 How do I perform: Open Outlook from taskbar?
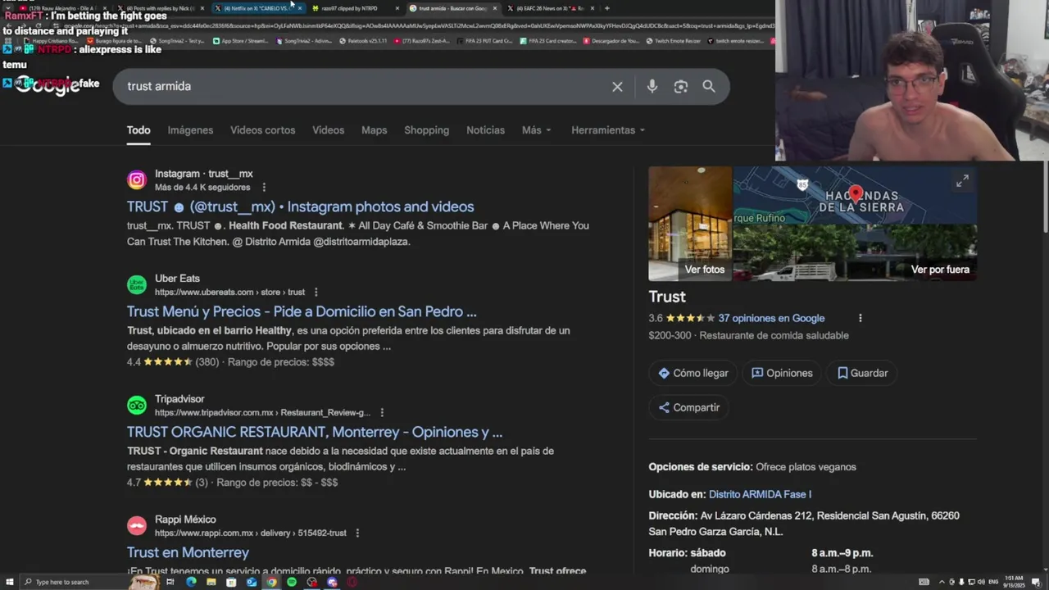[x=251, y=582]
